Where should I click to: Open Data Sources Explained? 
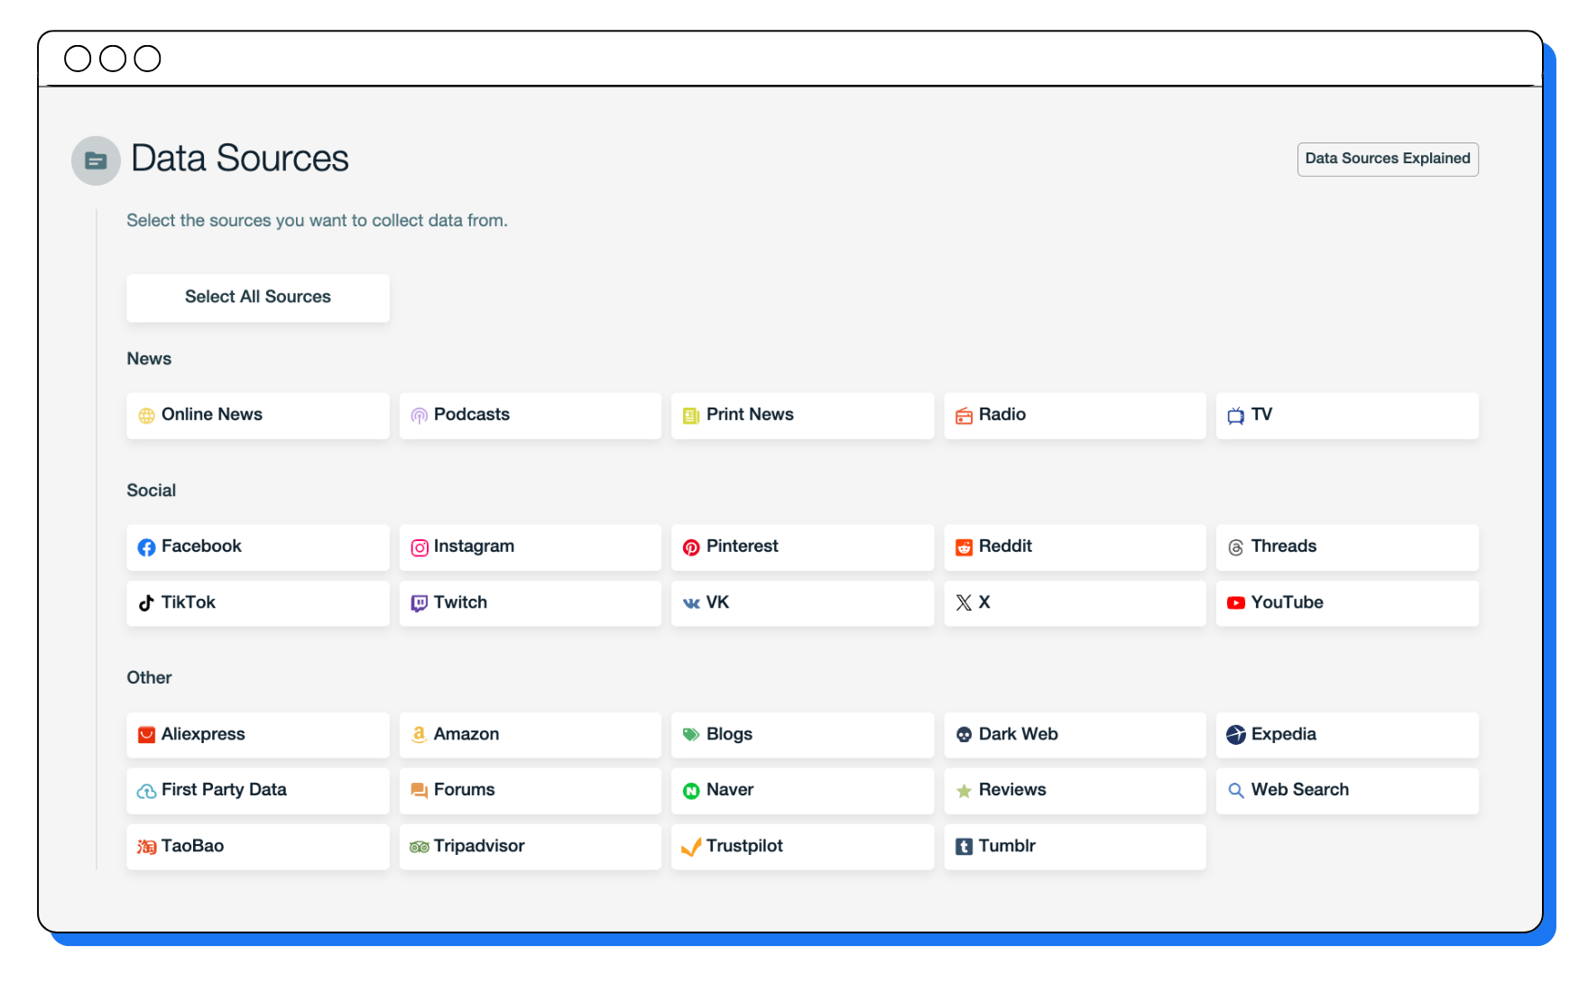point(1387,159)
